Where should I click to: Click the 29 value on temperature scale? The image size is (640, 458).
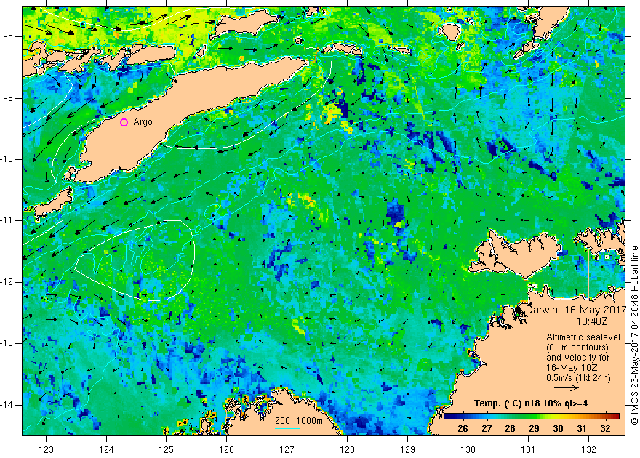pyautogui.click(x=534, y=429)
